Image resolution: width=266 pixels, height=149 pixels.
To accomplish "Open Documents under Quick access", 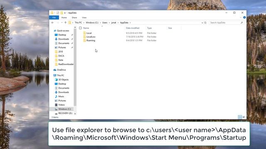I will coord(64,43).
